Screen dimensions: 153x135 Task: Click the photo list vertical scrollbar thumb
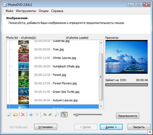point(101,77)
